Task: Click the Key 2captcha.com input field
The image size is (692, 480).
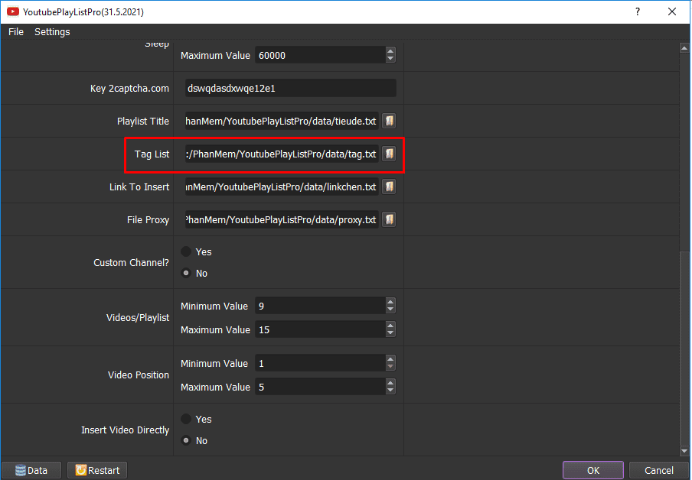Action: pos(290,88)
